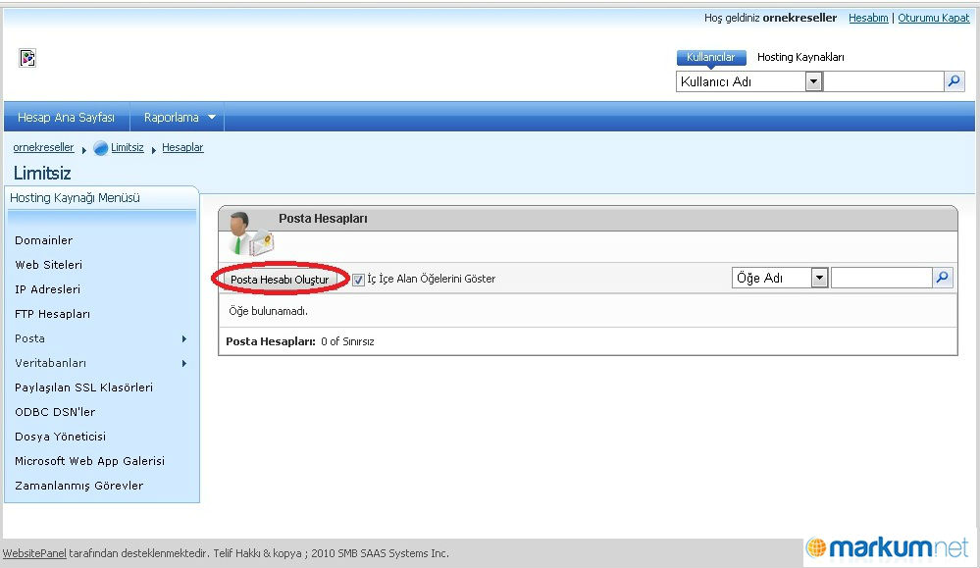Viewport: 980px width, 568px height.
Task: Open ODBC DSN'ler menu item
Action: pos(55,412)
